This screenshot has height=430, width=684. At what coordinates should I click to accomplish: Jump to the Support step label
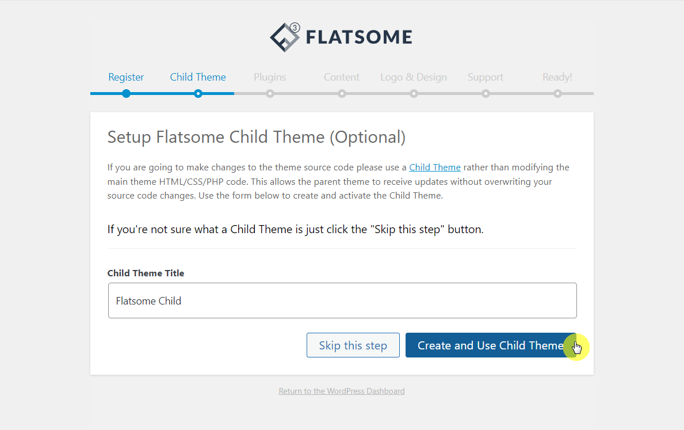pos(486,77)
